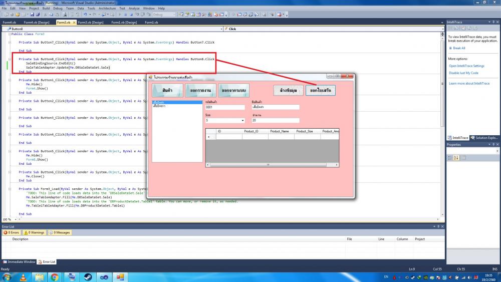Open VLC from Windows taskbar
The width and height of the screenshot is (501, 282).
pos(23,277)
